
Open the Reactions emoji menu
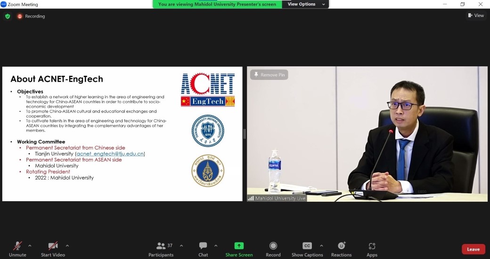coord(342,246)
